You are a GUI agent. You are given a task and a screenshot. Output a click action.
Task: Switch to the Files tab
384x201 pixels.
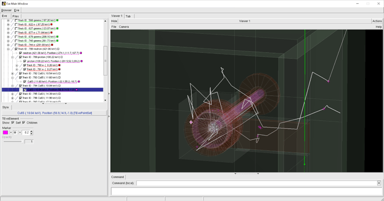click(x=16, y=16)
